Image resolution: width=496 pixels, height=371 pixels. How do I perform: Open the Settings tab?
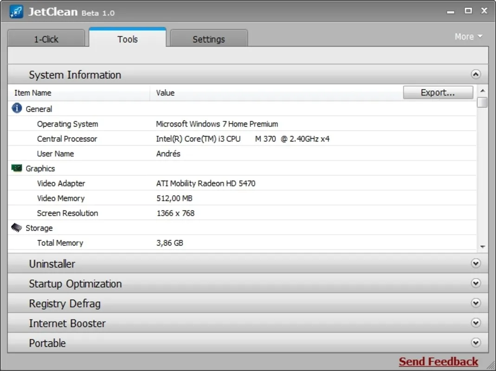pyautogui.click(x=209, y=38)
